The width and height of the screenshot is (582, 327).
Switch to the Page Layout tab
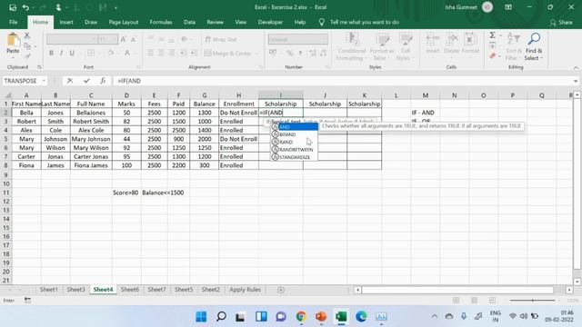point(124,22)
